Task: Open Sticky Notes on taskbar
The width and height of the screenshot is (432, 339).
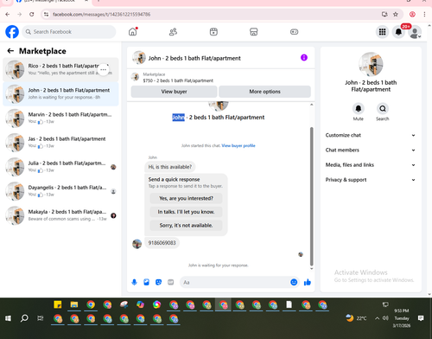Action: tap(58, 304)
